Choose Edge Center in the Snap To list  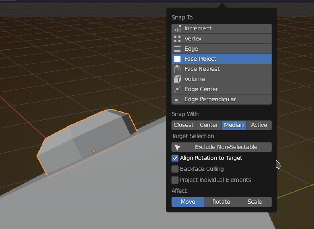[222, 89]
